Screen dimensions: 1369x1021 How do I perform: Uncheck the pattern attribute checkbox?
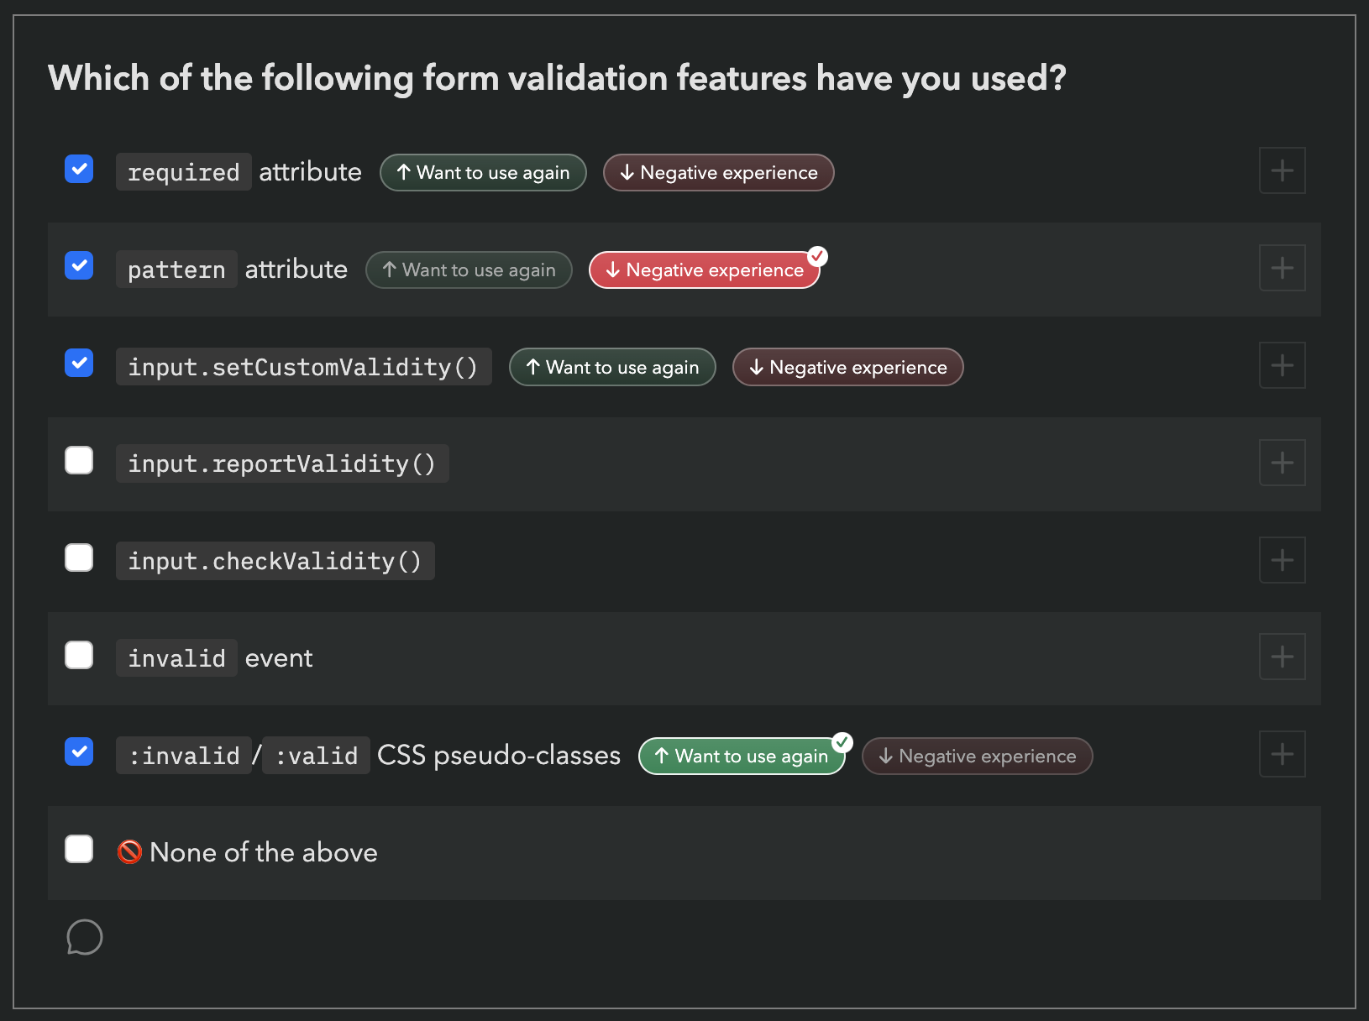tap(78, 265)
